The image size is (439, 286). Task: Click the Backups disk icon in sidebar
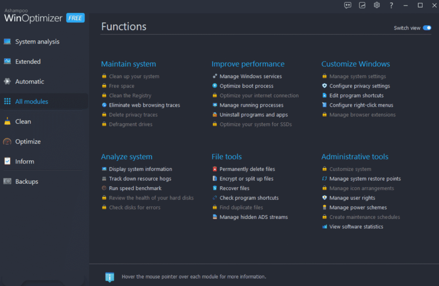7,182
